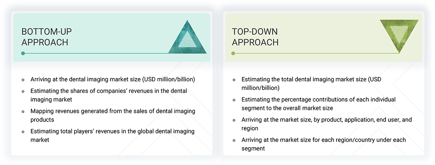Click bullet point beside 'Estimating the percentage contributions'

pos(234,100)
